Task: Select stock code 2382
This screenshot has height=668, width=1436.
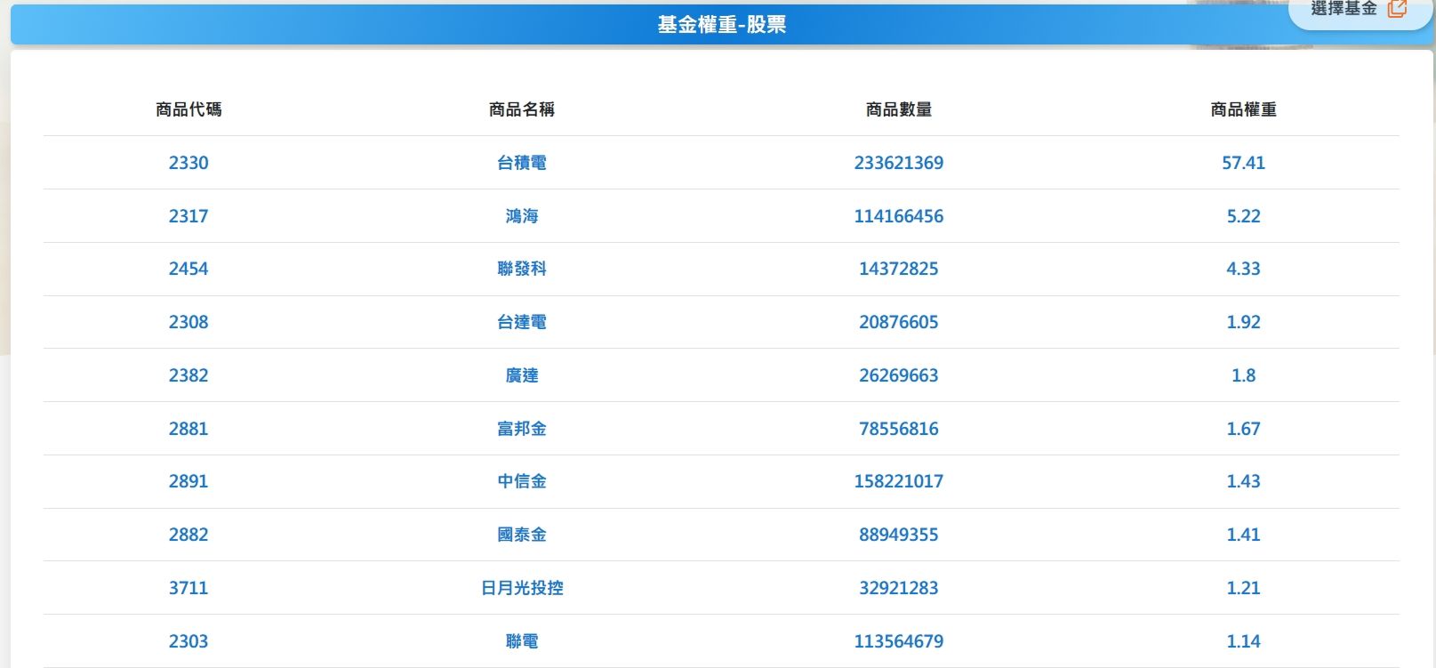Action: [x=189, y=375]
